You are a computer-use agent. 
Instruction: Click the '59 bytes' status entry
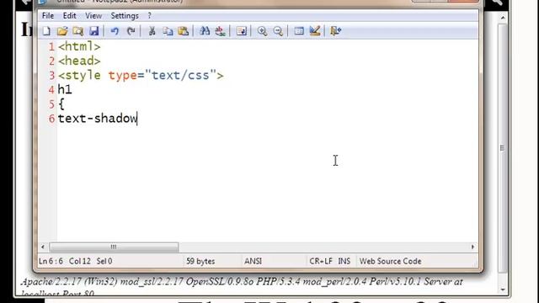click(x=200, y=261)
